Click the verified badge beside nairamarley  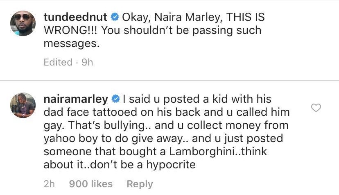116,99
